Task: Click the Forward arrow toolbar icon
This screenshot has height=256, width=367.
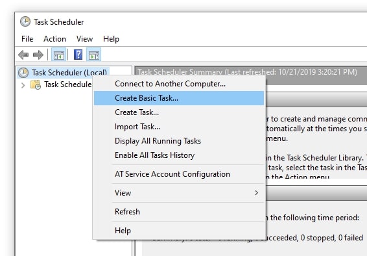Action: click(38, 55)
